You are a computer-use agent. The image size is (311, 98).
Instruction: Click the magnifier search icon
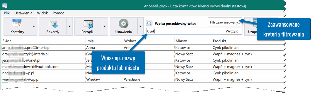(x=149, y=23)
